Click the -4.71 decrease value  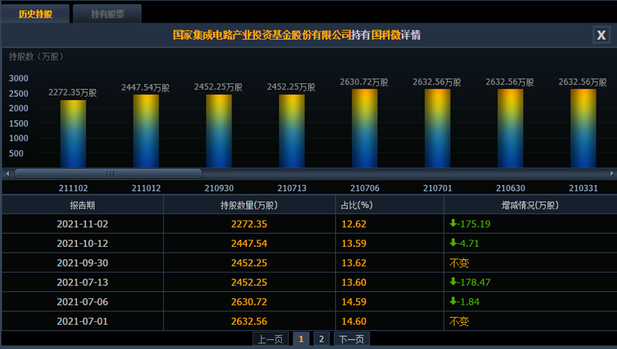pos(464,243)
